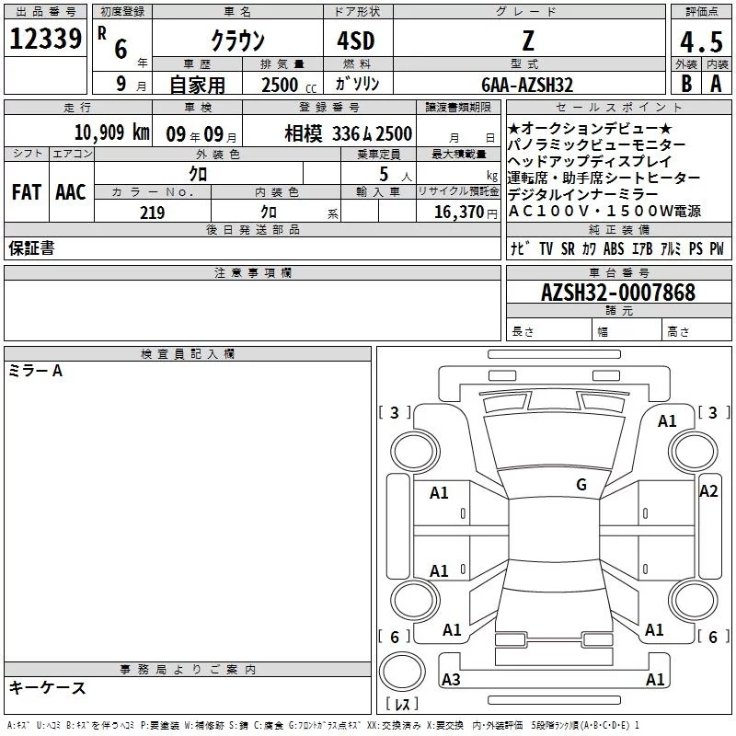Viewport: 736px width, 736px height.
Task: Click the seating capacity 5 人
Action: (396, 175)
